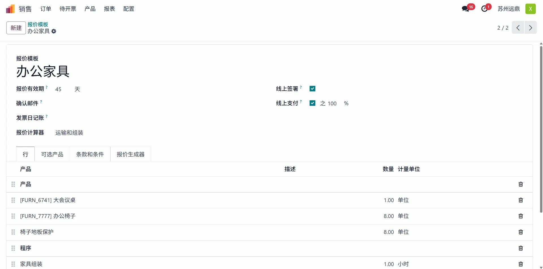Click the 报价模板 breadcrumb link
Viewport: 543px width, 269px height.
38,24
